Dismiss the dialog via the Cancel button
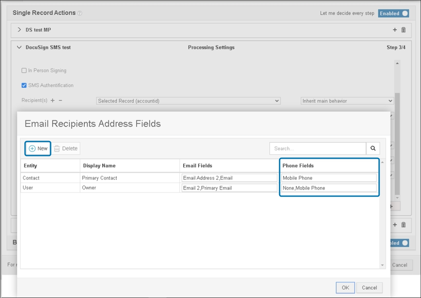This screenshot has height=298, width=421. [x=370, y=288]
